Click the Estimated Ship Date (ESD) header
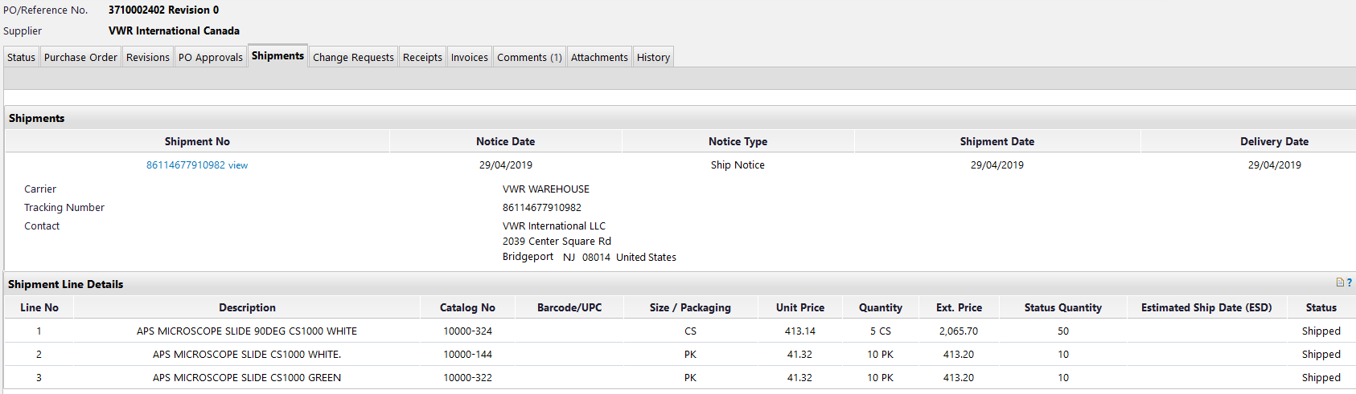The width and height of the screenshot is (1356, 394). click(1206, 307)
